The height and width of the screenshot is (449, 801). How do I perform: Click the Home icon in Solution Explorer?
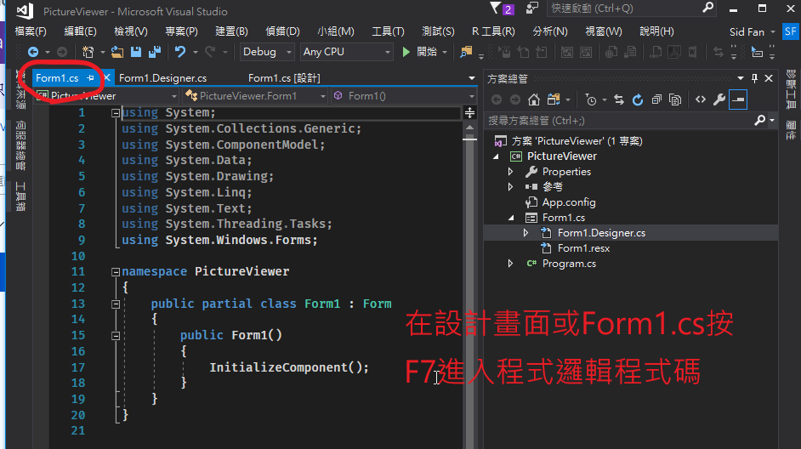(534, 99)
